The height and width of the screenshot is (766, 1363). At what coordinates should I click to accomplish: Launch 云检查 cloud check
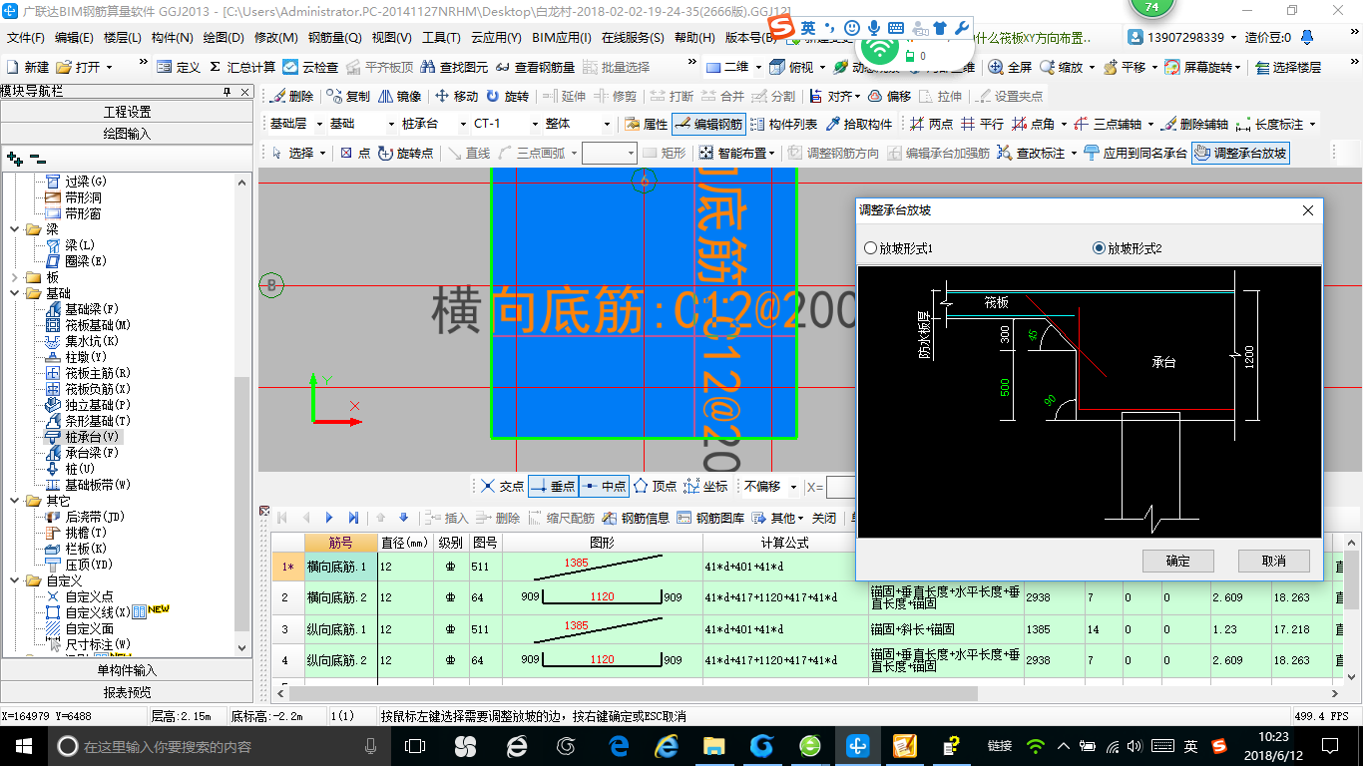coord(310,67)
